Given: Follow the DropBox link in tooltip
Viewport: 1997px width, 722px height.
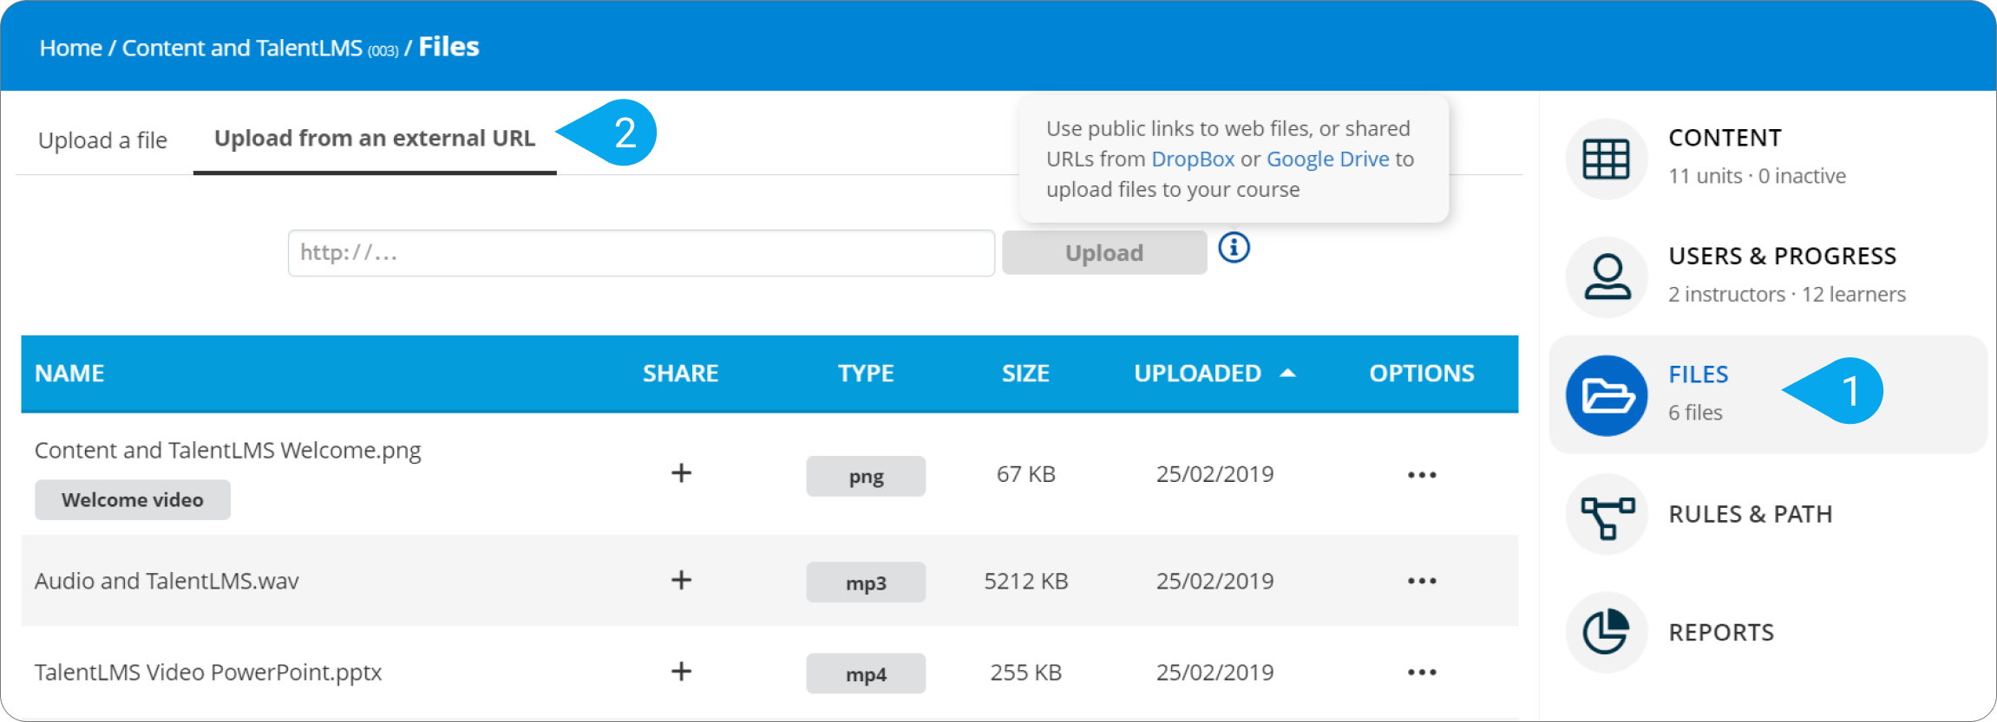Looking at the screenshot, I should 1193,159.
